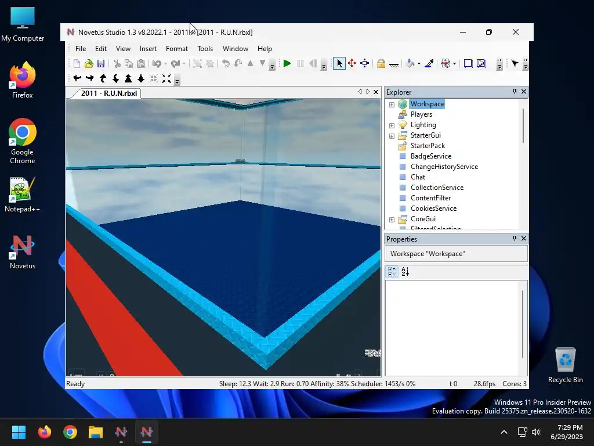
Task: Click the rotate selection curved arrow icon
Action: (x=226, y=64)
